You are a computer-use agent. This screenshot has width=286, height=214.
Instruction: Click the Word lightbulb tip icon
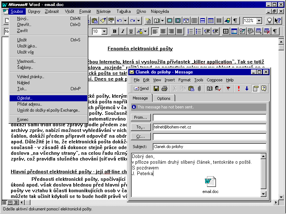pos(269,21)
